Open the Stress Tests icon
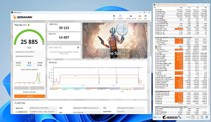Screen dimensions: 211x122 130,16
